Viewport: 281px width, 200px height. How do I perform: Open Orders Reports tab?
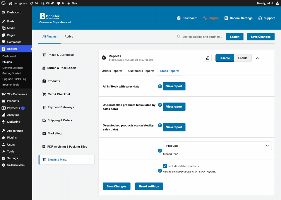click(x=112, y=71)
